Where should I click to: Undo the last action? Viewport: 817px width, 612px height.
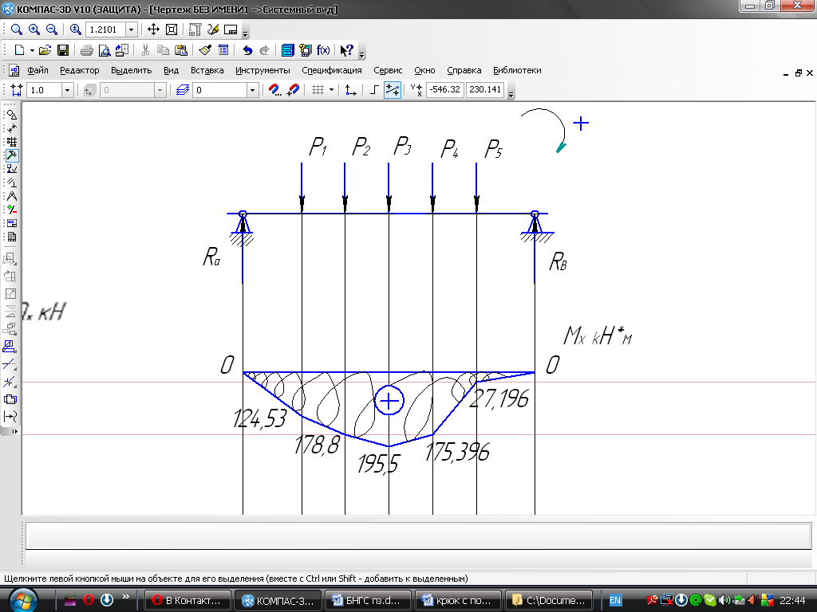pyautogui.click(x=247, y=50)
